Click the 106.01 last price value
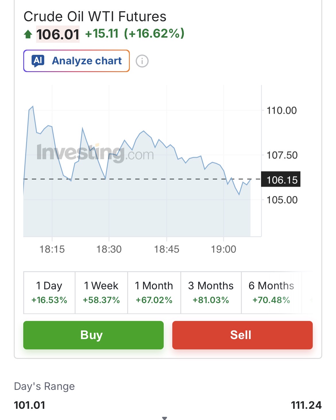 point(58,34)
